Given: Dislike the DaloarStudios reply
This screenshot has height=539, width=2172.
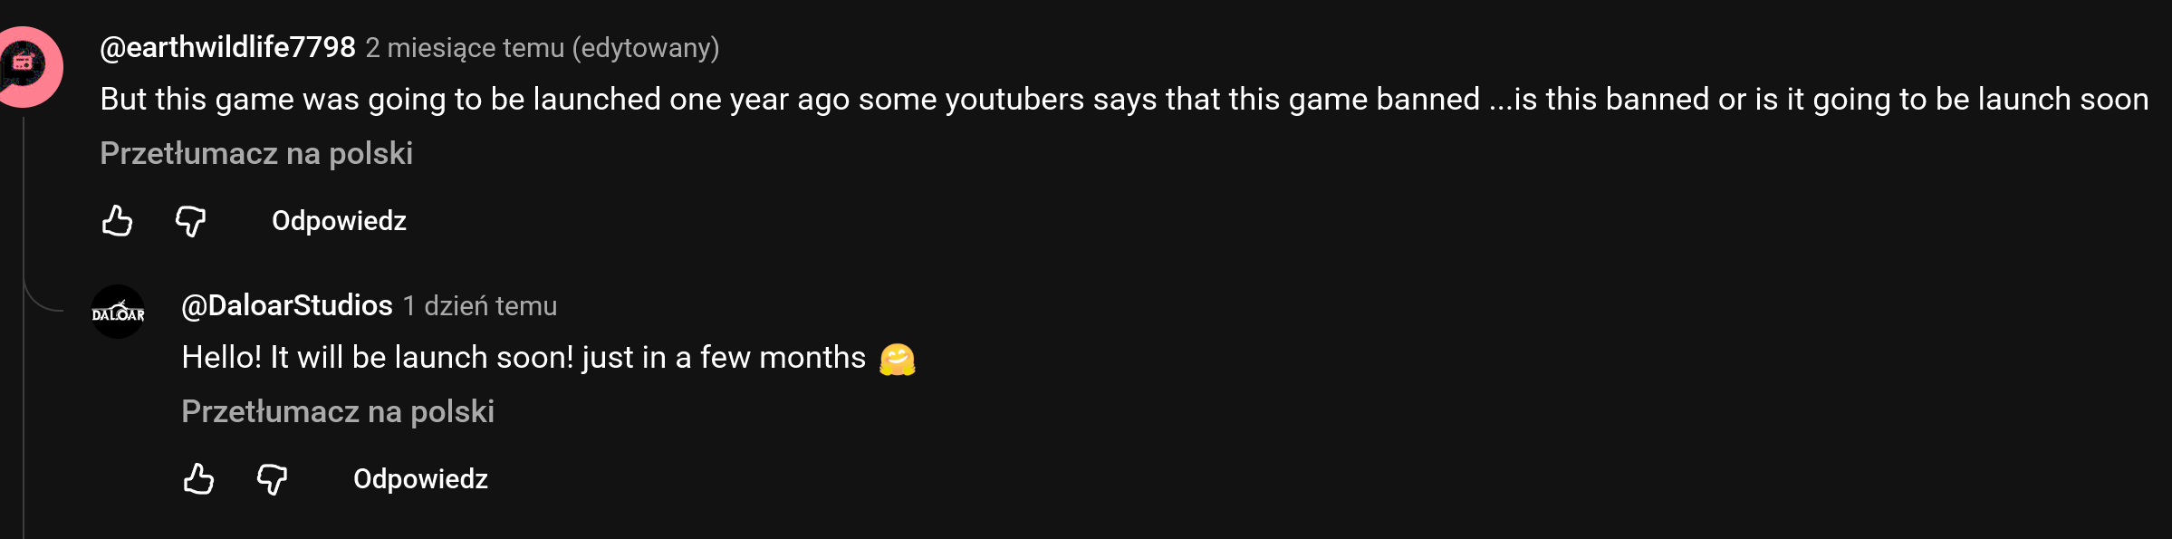Looking at the screenshot, I should [272, 478].
